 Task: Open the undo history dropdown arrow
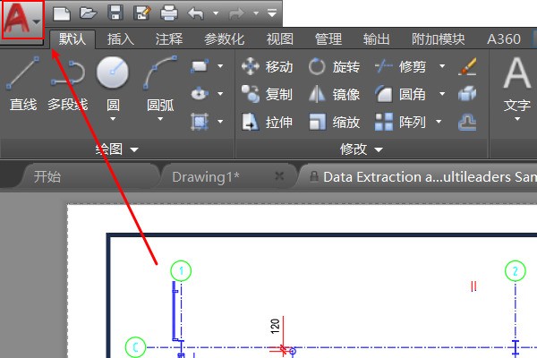tap(216, 13)
